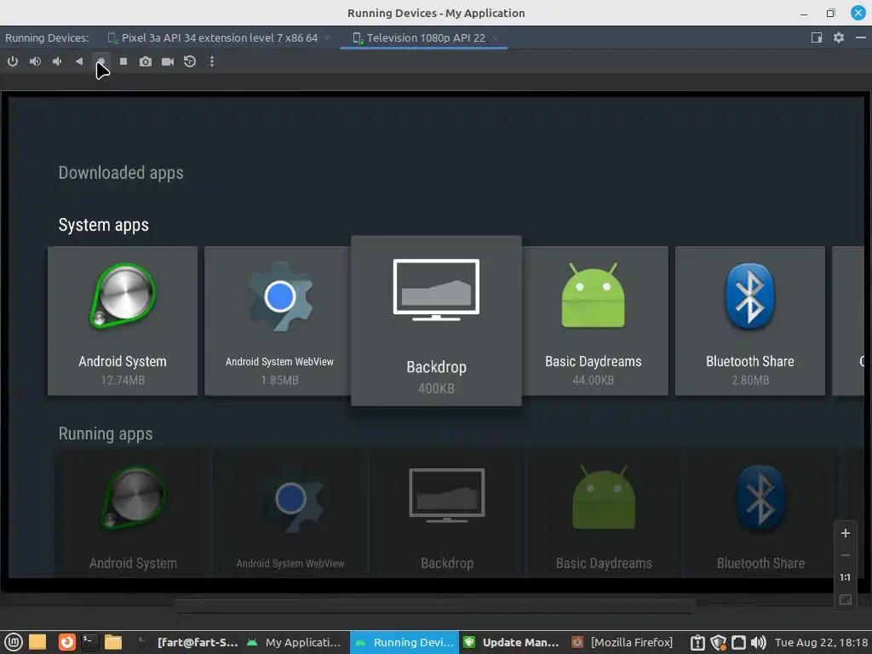872x654 pixels.
Task: Switch to Pixel 3a API 34 device tab
Action: (x=219, y=37)
